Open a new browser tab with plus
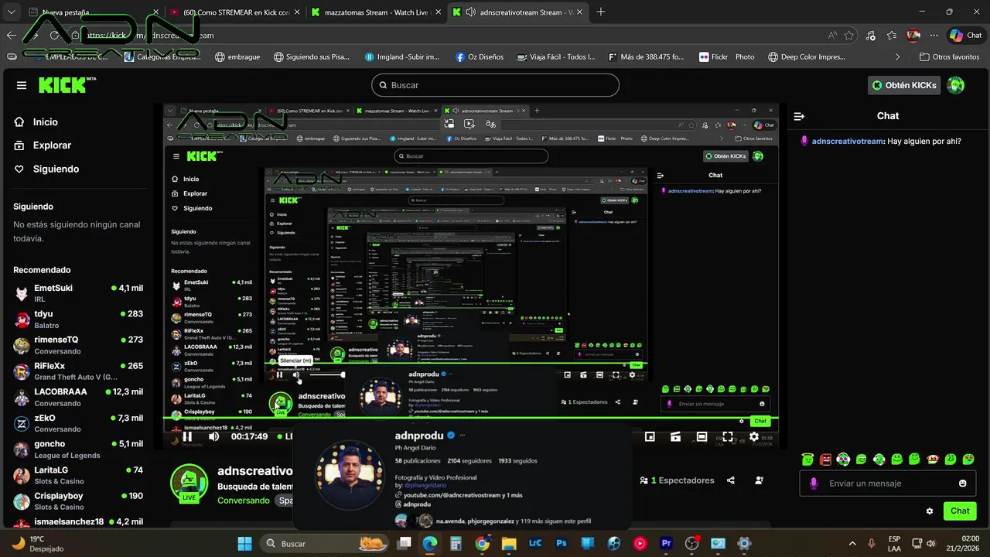The width and height of the screenshot is (990, 557). [601, 12]
